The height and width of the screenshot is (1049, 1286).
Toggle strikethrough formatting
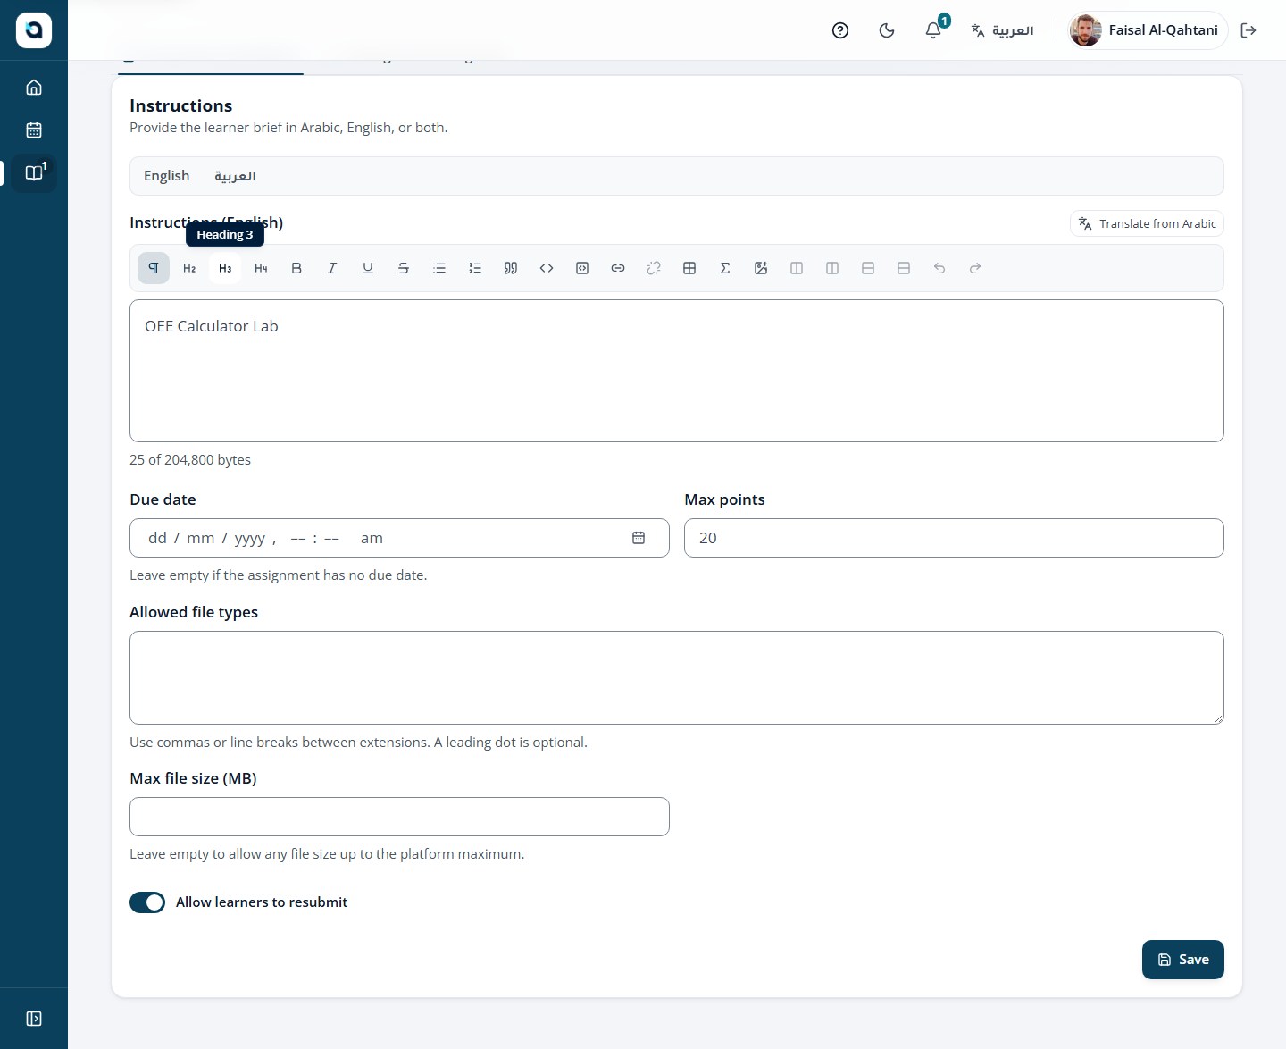click(x=404, y=268)
